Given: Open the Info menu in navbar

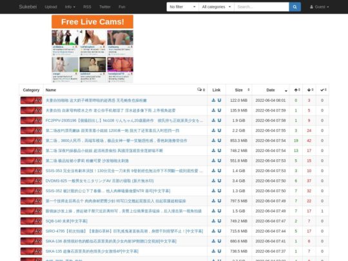Looking at the screenshot, I should click(70, 7).
